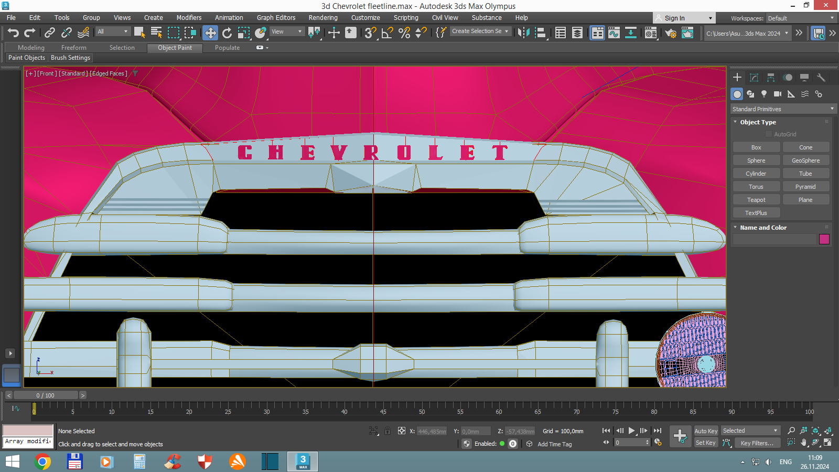Click the Undo arrow icon
The height and width of the screenshot is (472, 839).
tap(13, 33)
